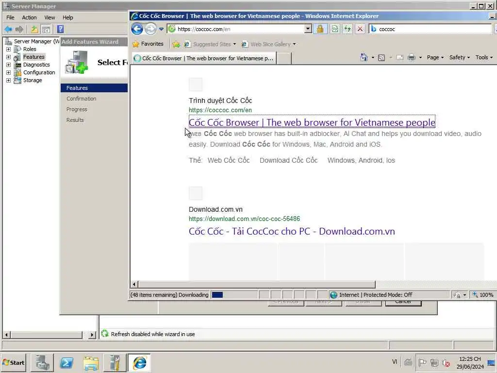Click the IE Back navigation button
This screenshot has height=373, width=497.
137,29
